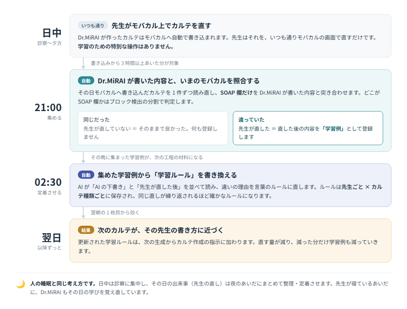The height and width of the screenshot is (309, 407).
Task: Click heading 先生がモバカル上でカルテを直す
Action: (161, 26)
